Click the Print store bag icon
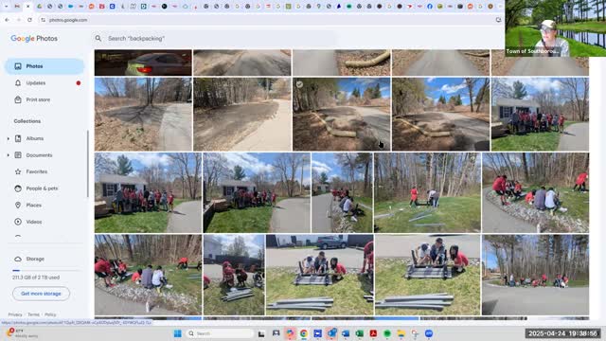 (x=18, y=99)
